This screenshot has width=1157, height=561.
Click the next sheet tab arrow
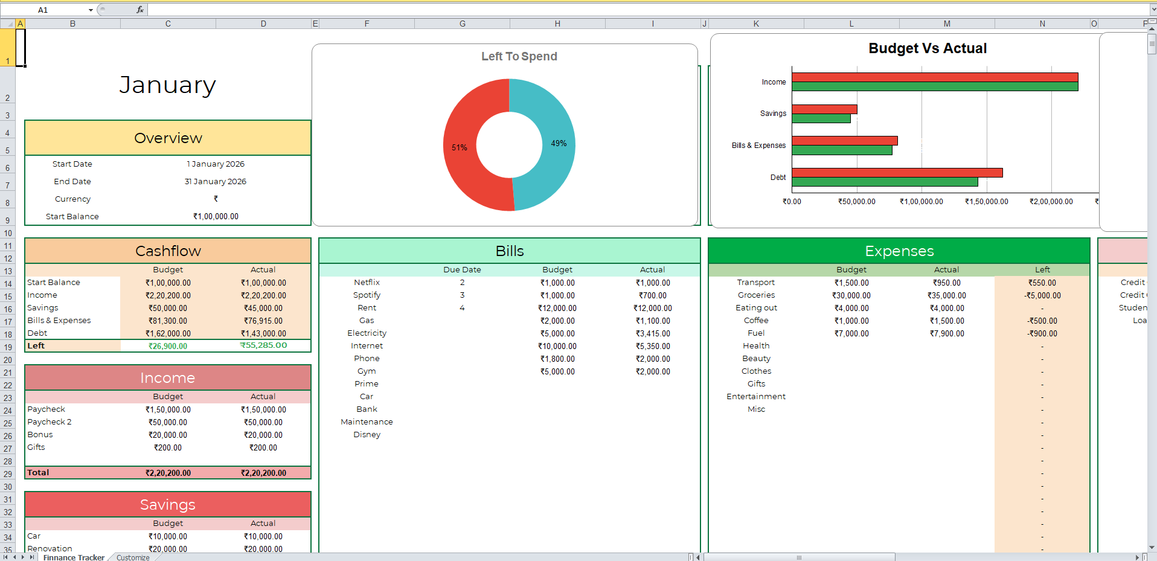click(23, 557)
